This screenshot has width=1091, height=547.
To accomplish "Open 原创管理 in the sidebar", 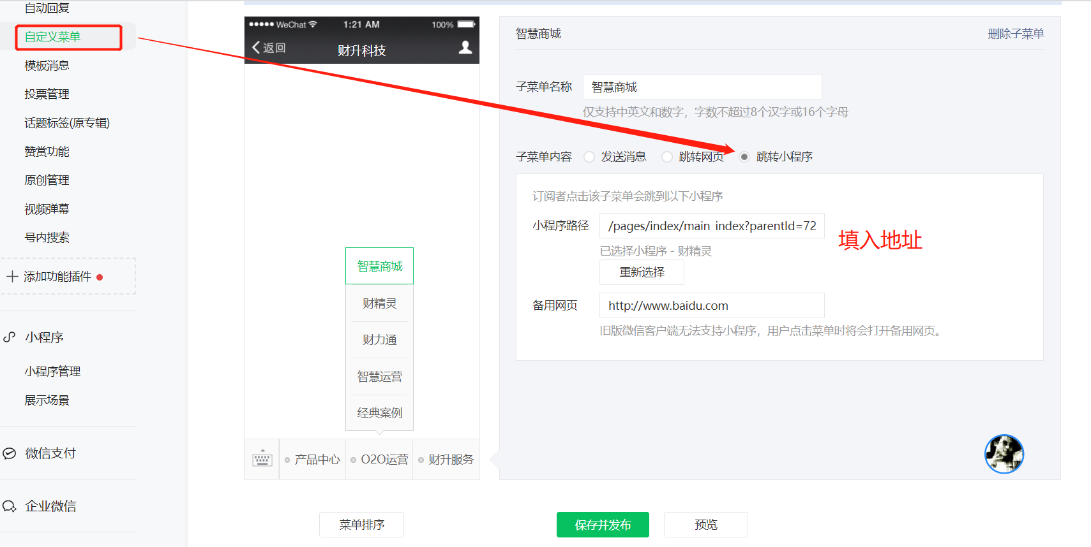I will (47, 180).
